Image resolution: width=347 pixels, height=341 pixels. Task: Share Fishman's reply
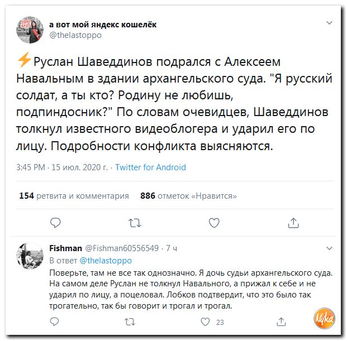click(x=282, y=321)
